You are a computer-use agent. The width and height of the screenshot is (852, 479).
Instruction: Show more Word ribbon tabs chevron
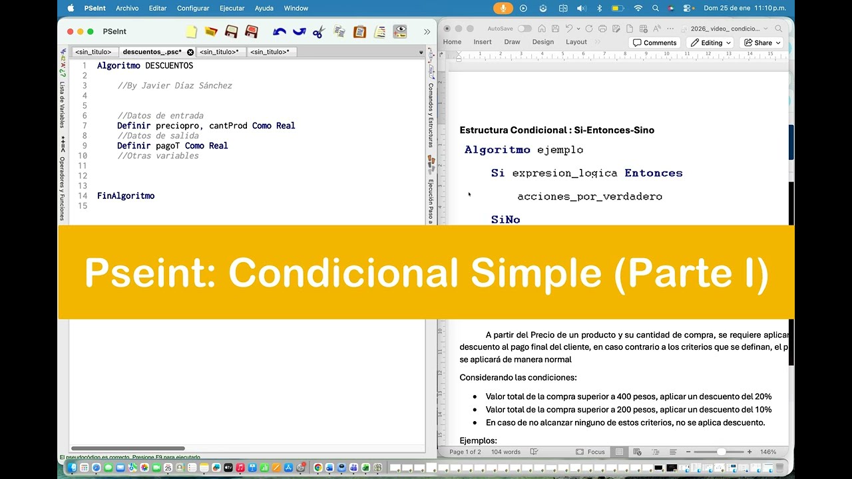(x=597, y=42)
